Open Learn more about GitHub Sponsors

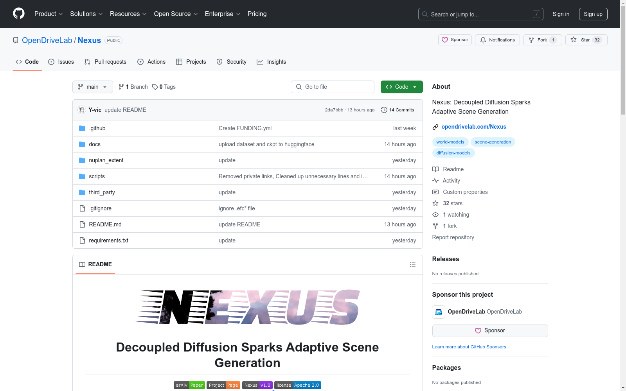click(x=469, y=347)
